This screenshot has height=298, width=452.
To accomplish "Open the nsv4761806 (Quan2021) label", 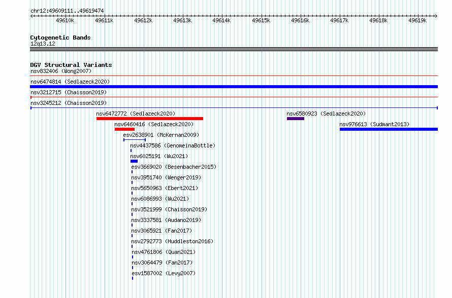I will (163, 252).
